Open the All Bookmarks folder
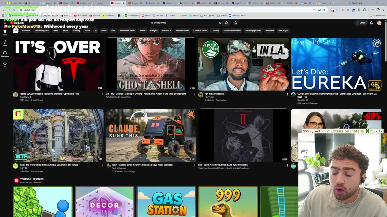This screenshot has width=387, height=217. tap(377, 16)
